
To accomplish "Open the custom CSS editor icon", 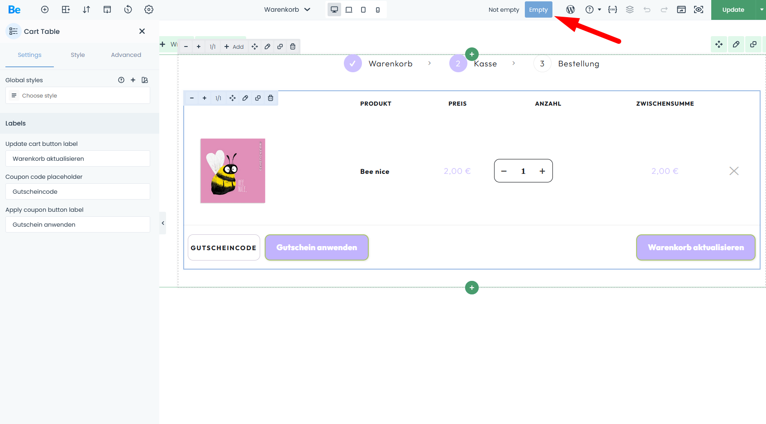I will [x=612, y=9].
